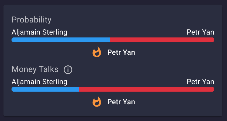
Task: Click right rounded end of Probability bar
Action: pyautogui.click(x=213, y=40)
